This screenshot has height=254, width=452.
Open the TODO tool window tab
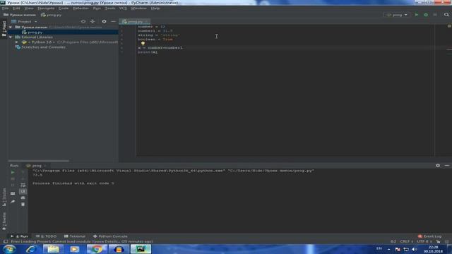[46, 236]
